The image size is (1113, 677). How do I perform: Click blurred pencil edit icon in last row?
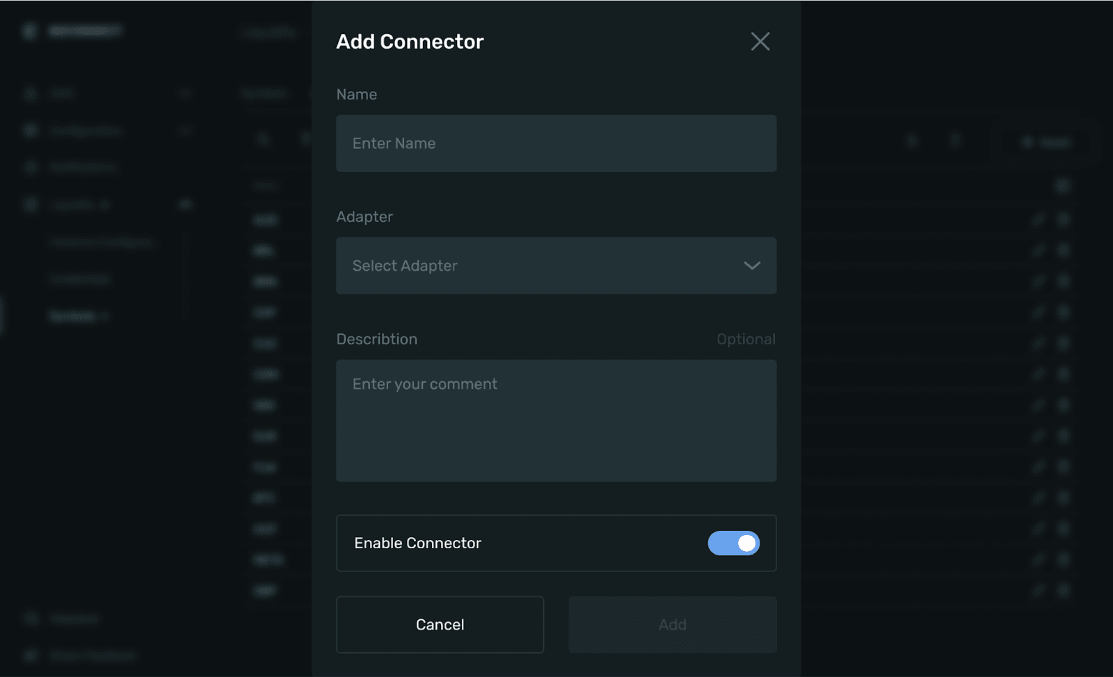point(1038,591)
